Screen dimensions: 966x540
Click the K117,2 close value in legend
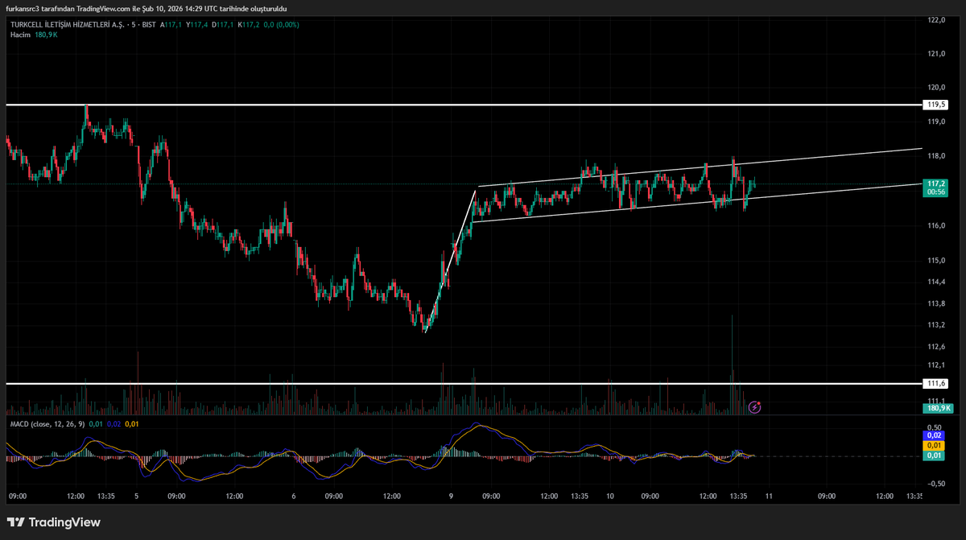(x=250, y=25)
